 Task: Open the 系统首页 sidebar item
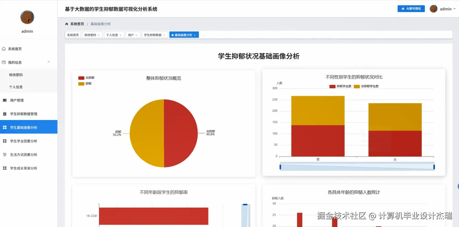pyautogui.click(x=29, y=49)
